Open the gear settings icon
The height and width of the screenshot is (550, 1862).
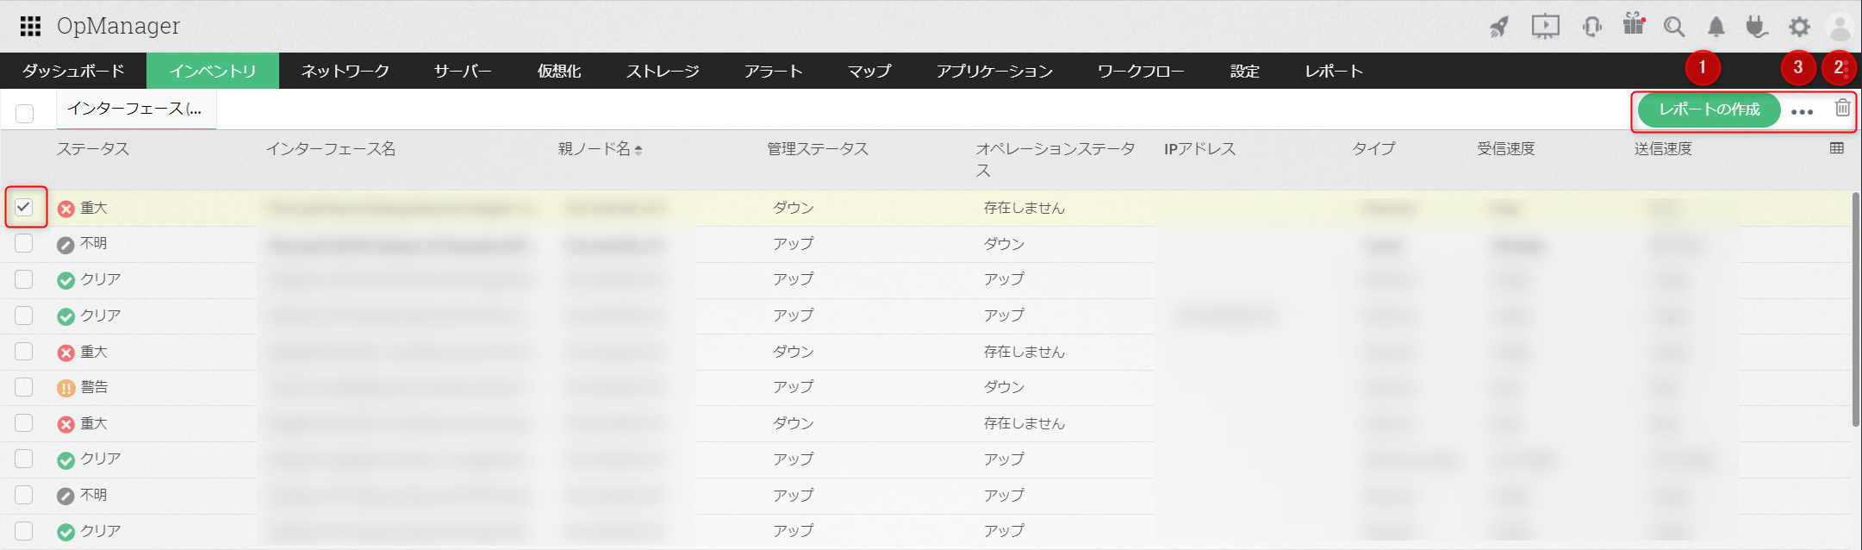pos(1799,27)
